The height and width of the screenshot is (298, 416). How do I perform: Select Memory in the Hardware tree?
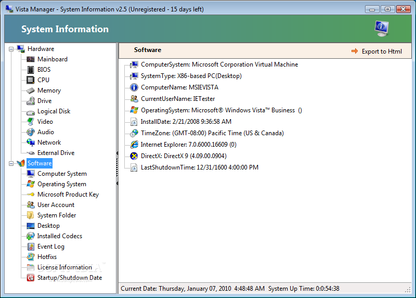(x=49, y=90)
